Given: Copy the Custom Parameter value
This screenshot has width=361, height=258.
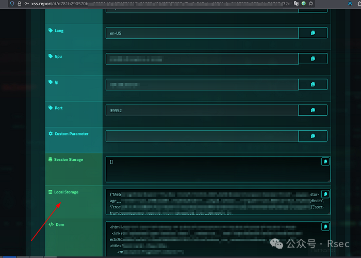Looking at the screenshot, I should tap(313, 136).
